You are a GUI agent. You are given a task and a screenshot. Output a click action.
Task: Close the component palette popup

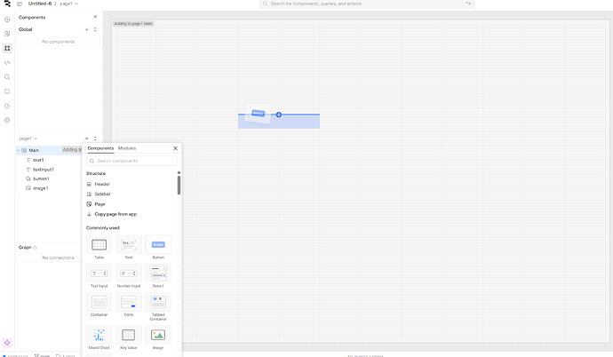[x=175, y=148]
